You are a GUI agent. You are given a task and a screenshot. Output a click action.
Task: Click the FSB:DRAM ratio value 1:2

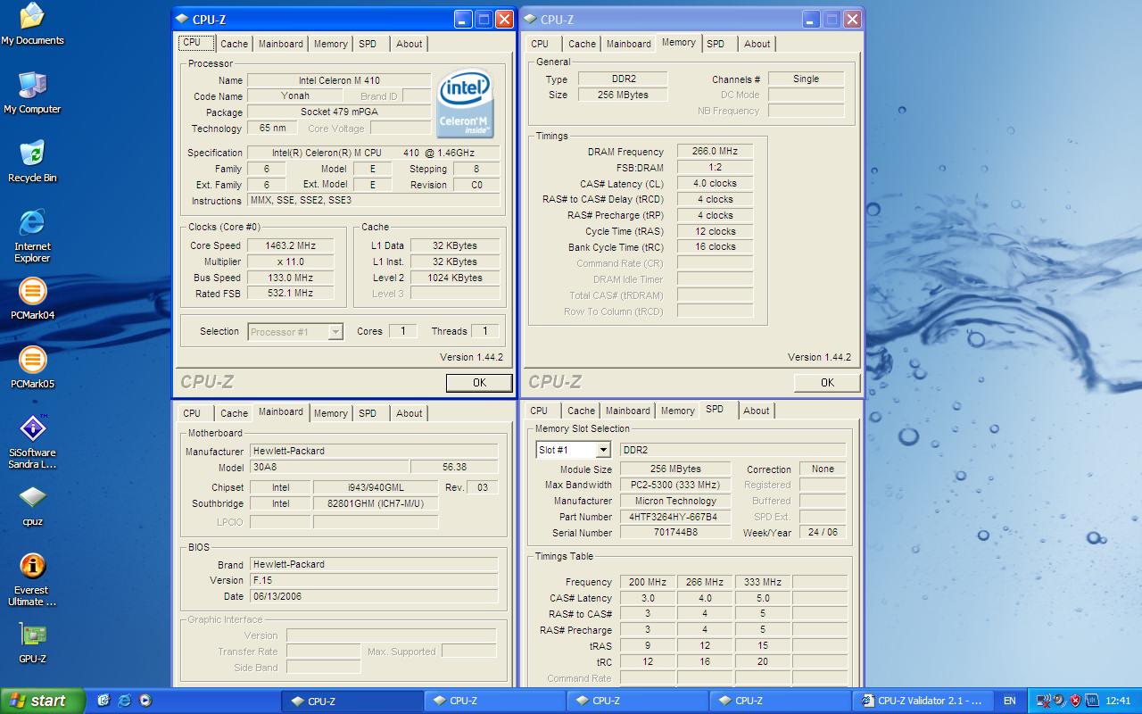point(715,168)
